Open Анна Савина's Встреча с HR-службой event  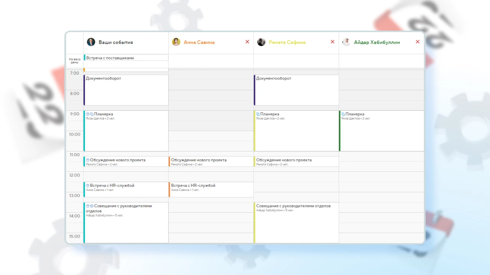(211, 189)
